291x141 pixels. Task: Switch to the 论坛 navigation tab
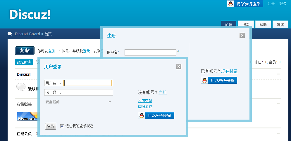[x=229, y=23]
